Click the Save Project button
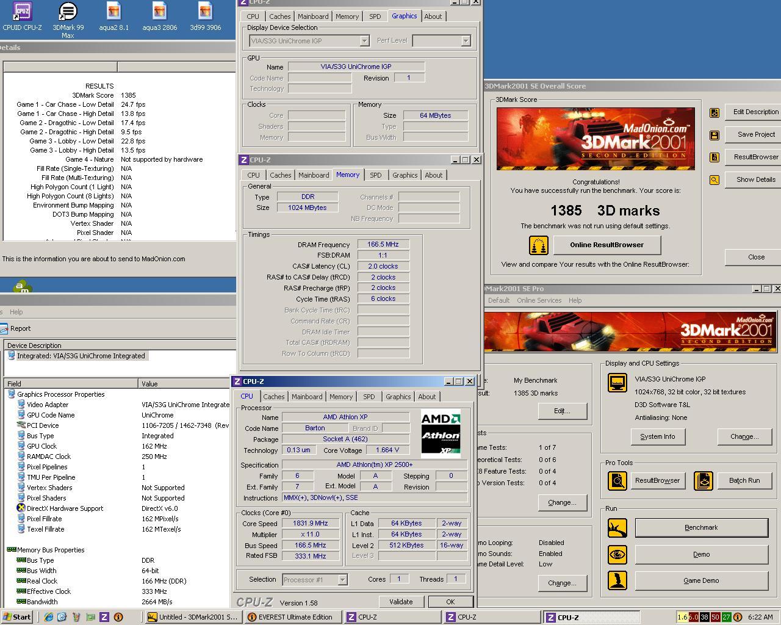This screenshot has height=625, width=781. click(x=756, y=134)
